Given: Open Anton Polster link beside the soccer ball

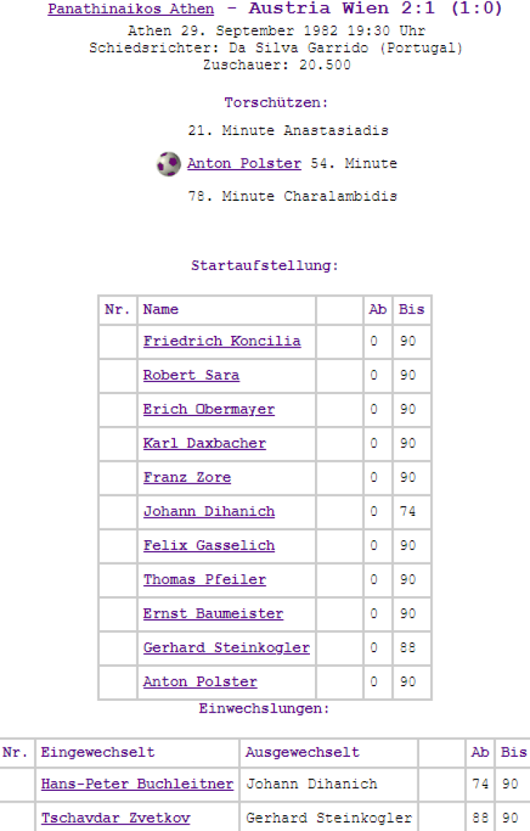Looking at the screenshot, I should pyautogui.click(x=244, y=164).
